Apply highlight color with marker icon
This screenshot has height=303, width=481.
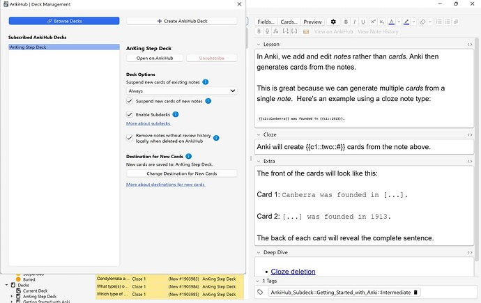[406, 22]
